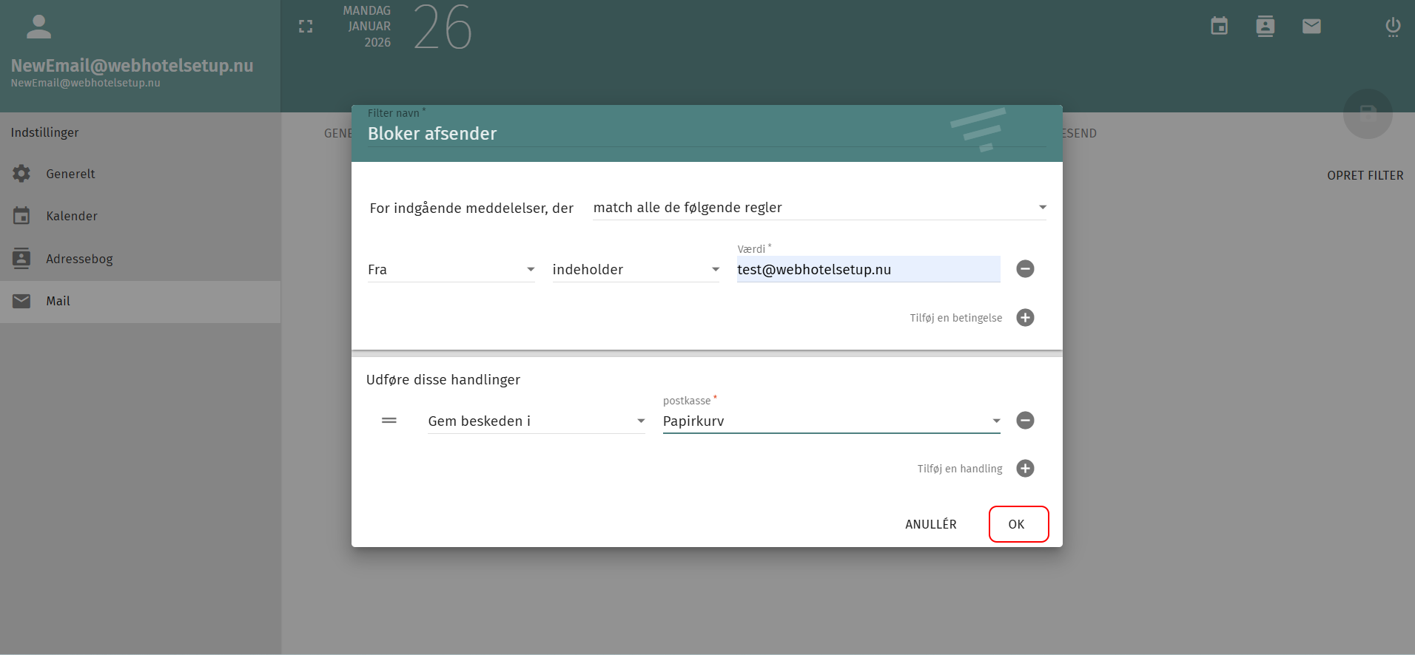Open the address book top bar icon
1415x655 pixels.
click(x=1265, y=27)
